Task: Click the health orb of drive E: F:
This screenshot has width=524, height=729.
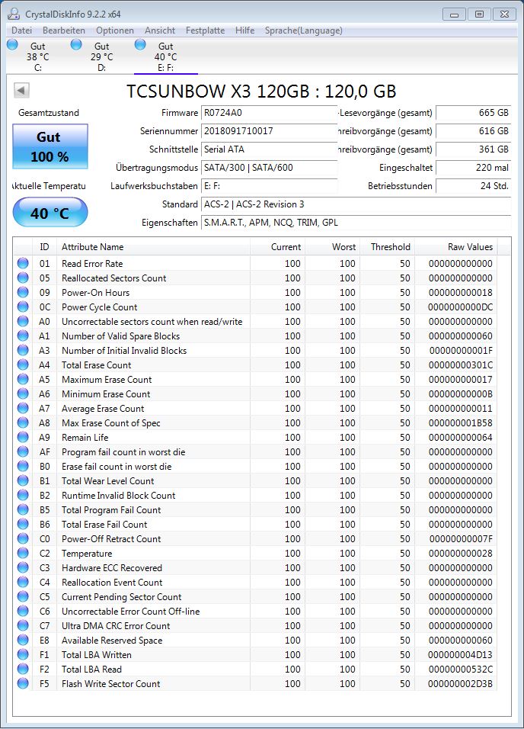Action: point(140,45)
